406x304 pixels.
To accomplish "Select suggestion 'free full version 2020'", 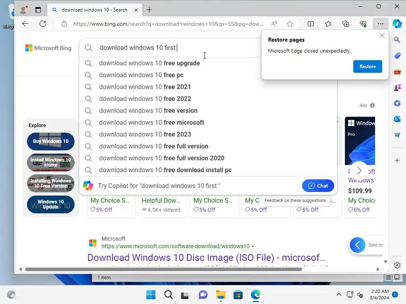I will pos(208,158).
